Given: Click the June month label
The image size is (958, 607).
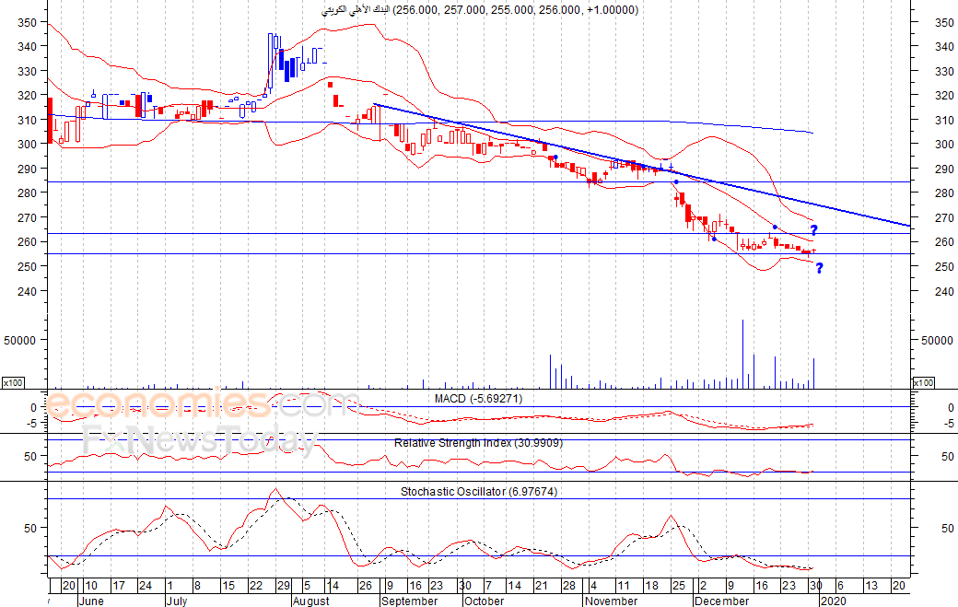Looking at the screenshot, I should click(x=91, y=601).
